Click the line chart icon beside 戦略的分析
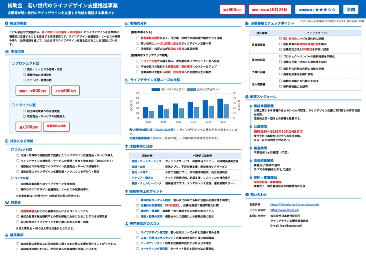 127,23
